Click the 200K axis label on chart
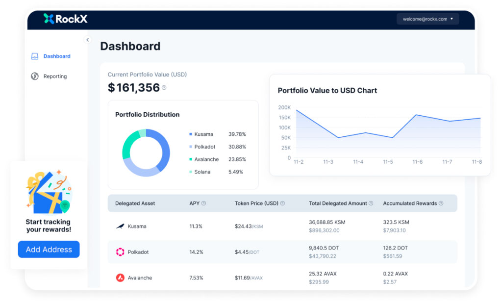The height and width of the screenshot is (304, 502). pyautogui.click(x=284, y=107)
